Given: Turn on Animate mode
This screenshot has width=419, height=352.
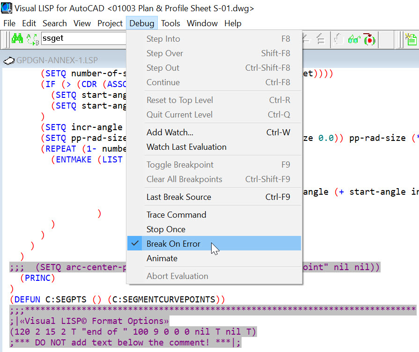Looking at the screenshot, I should click(x=161, y=258).
